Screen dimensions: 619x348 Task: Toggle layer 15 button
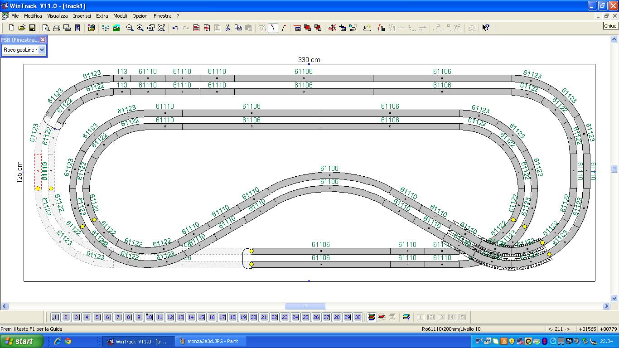coord(201,318)
